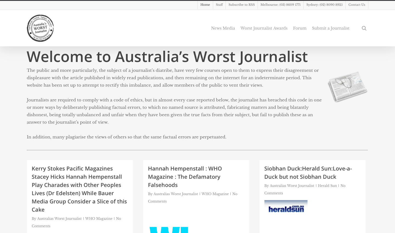The height and width of the screenshot is (233, 395).
Task: Open Worst Journalist Awards menu
Action: [x=264, y=28]
